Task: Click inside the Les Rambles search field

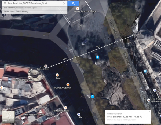Action: 35,3
